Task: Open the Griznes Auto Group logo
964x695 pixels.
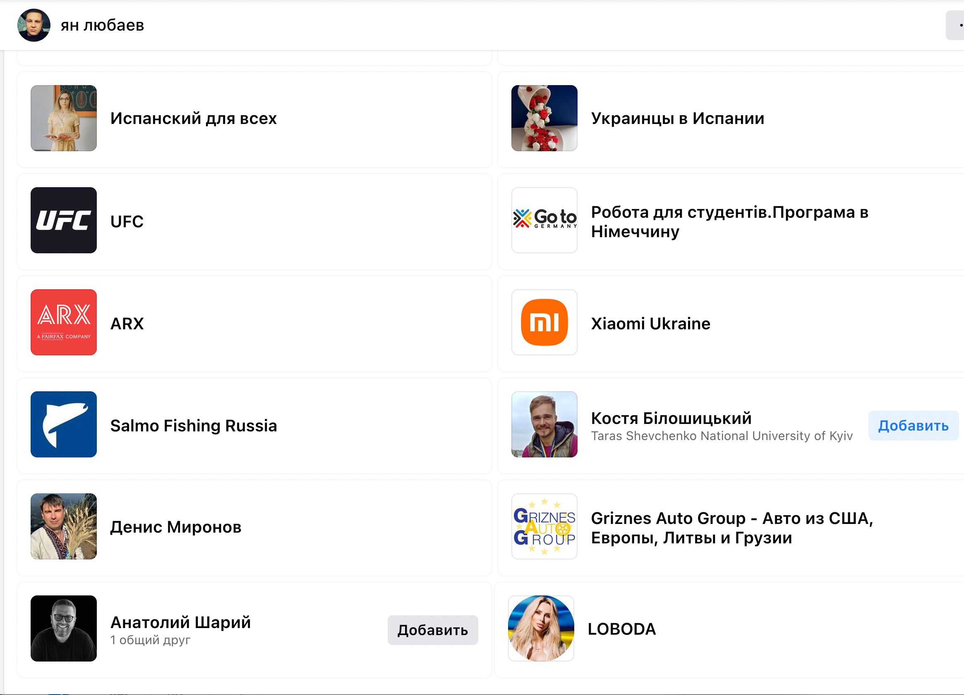Action: 544,526
